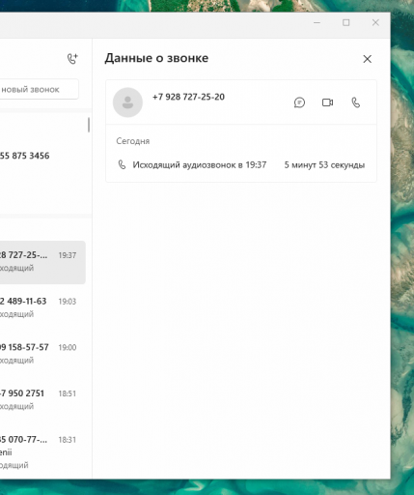Click the phone number +7 928 727-25-20 heading
This screenshot has width=414, height=495.
188,97
